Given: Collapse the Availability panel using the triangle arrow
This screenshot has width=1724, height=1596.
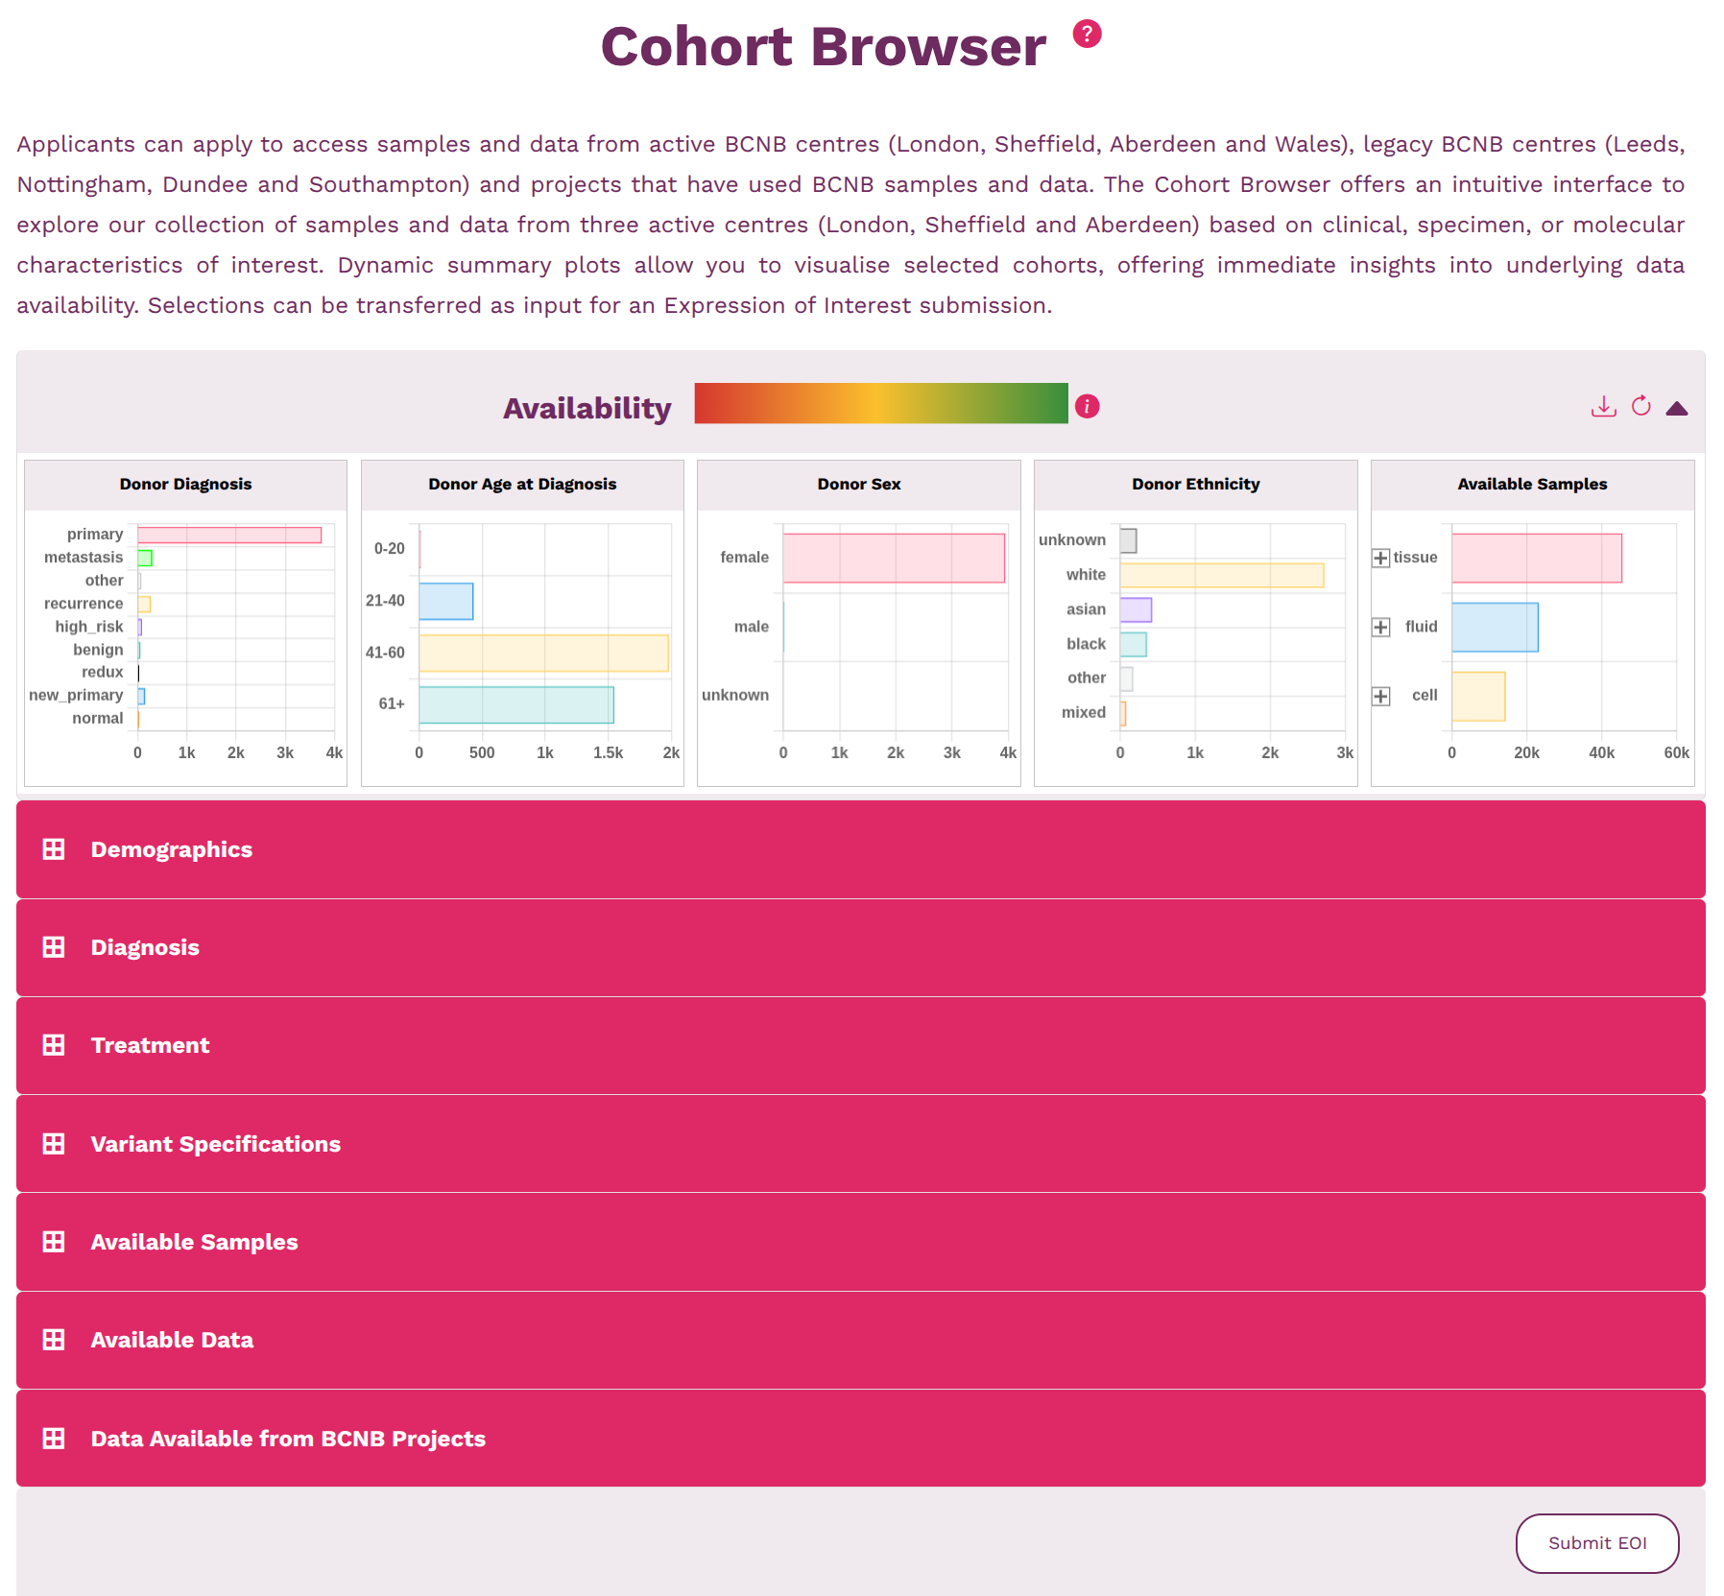Looking at the screenshot, I should click(1677, 406).
